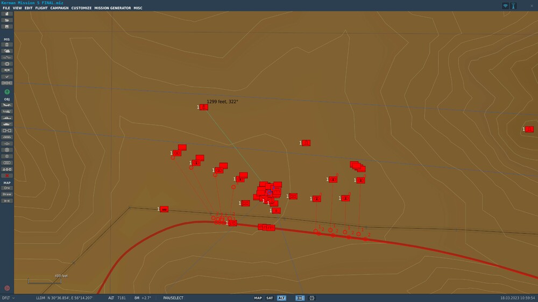Switch the map view to MAP mode
This screenshot has width=538, height=302.
tap(258, 298)
